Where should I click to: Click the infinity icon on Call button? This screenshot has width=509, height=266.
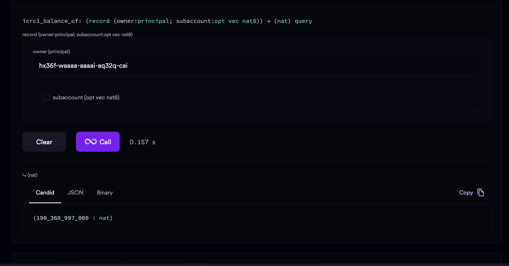(x=91, y=142)
